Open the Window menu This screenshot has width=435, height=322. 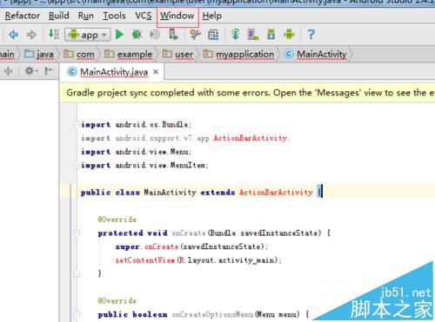(x=177, y=16)
